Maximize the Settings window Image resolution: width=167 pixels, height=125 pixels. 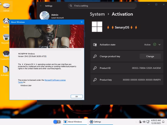pyautogui.click(x=156, y=5)
